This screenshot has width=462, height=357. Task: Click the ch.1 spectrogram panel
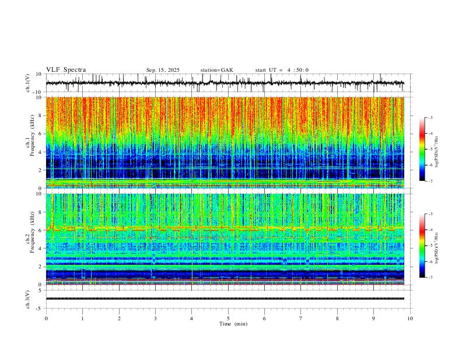click(x=225, y=142)
